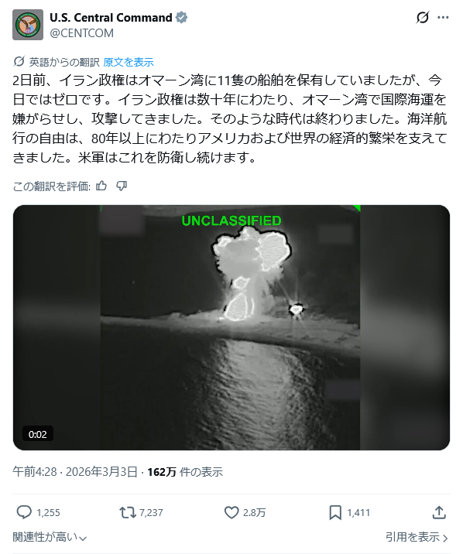This screenshot has height=554, width=463.
Task: Expand the 関連性が高い sort dropdown
Action: pyautogui.click(x=50, y=538)
